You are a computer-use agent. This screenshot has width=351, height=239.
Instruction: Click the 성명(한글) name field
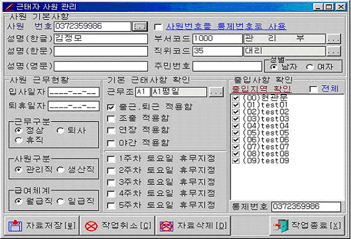pyautogui.click(x=101, y=38)
